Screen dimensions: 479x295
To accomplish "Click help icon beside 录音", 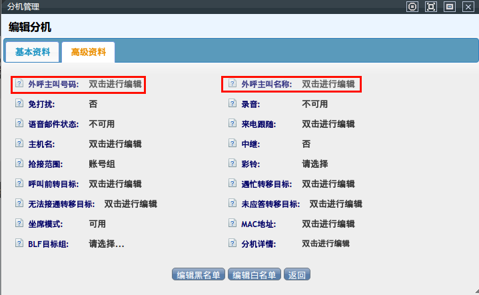I will point(232,104).
